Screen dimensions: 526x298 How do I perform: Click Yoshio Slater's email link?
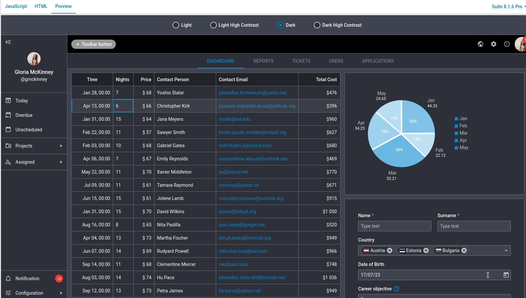pos(252,93)
